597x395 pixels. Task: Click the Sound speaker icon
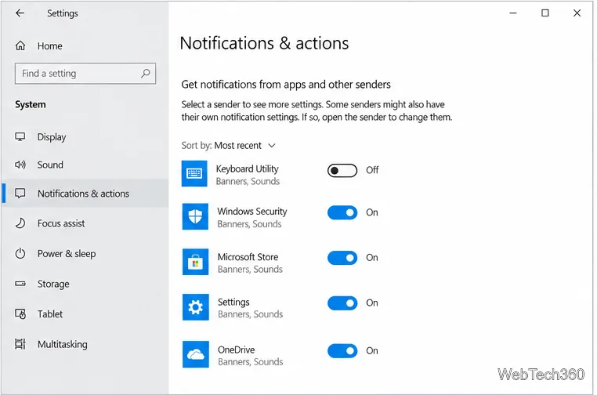(20, 165)
